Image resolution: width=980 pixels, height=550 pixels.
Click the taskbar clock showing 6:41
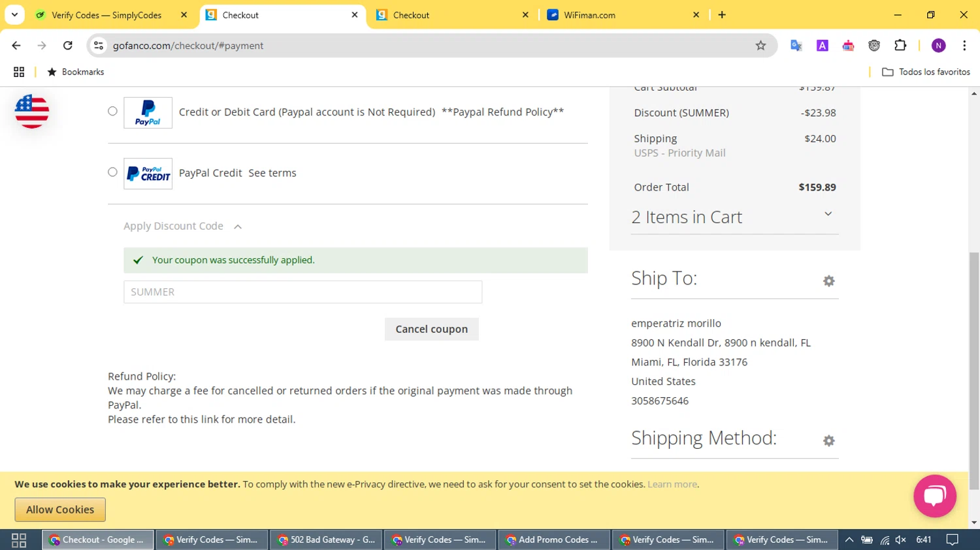coord(924,540)
